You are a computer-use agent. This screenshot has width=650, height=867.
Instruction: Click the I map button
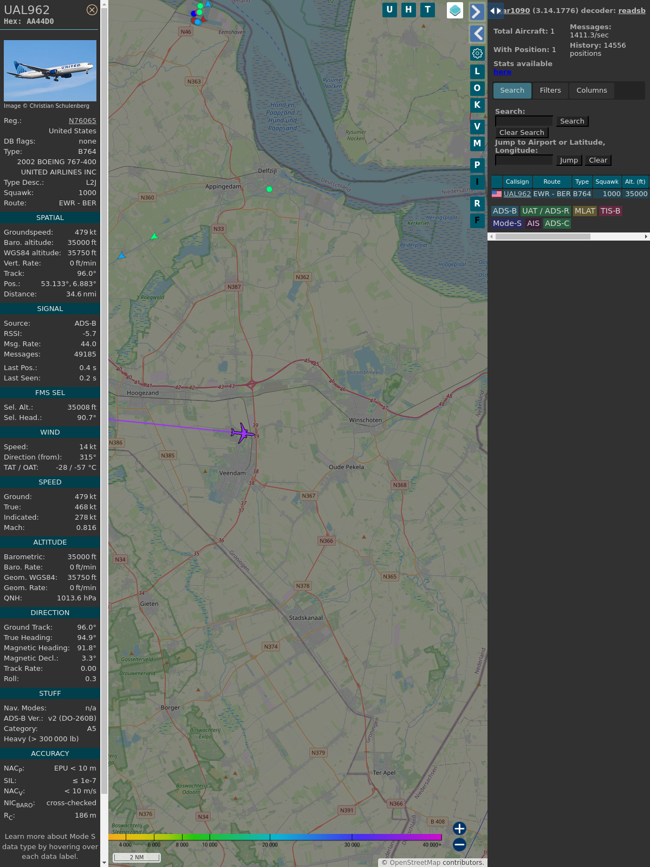click(477, 182)
